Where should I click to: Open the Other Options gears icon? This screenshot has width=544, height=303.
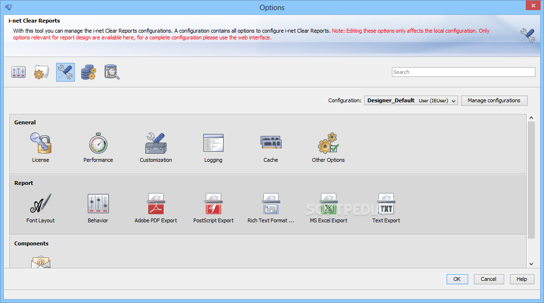[x=328, y=143]
